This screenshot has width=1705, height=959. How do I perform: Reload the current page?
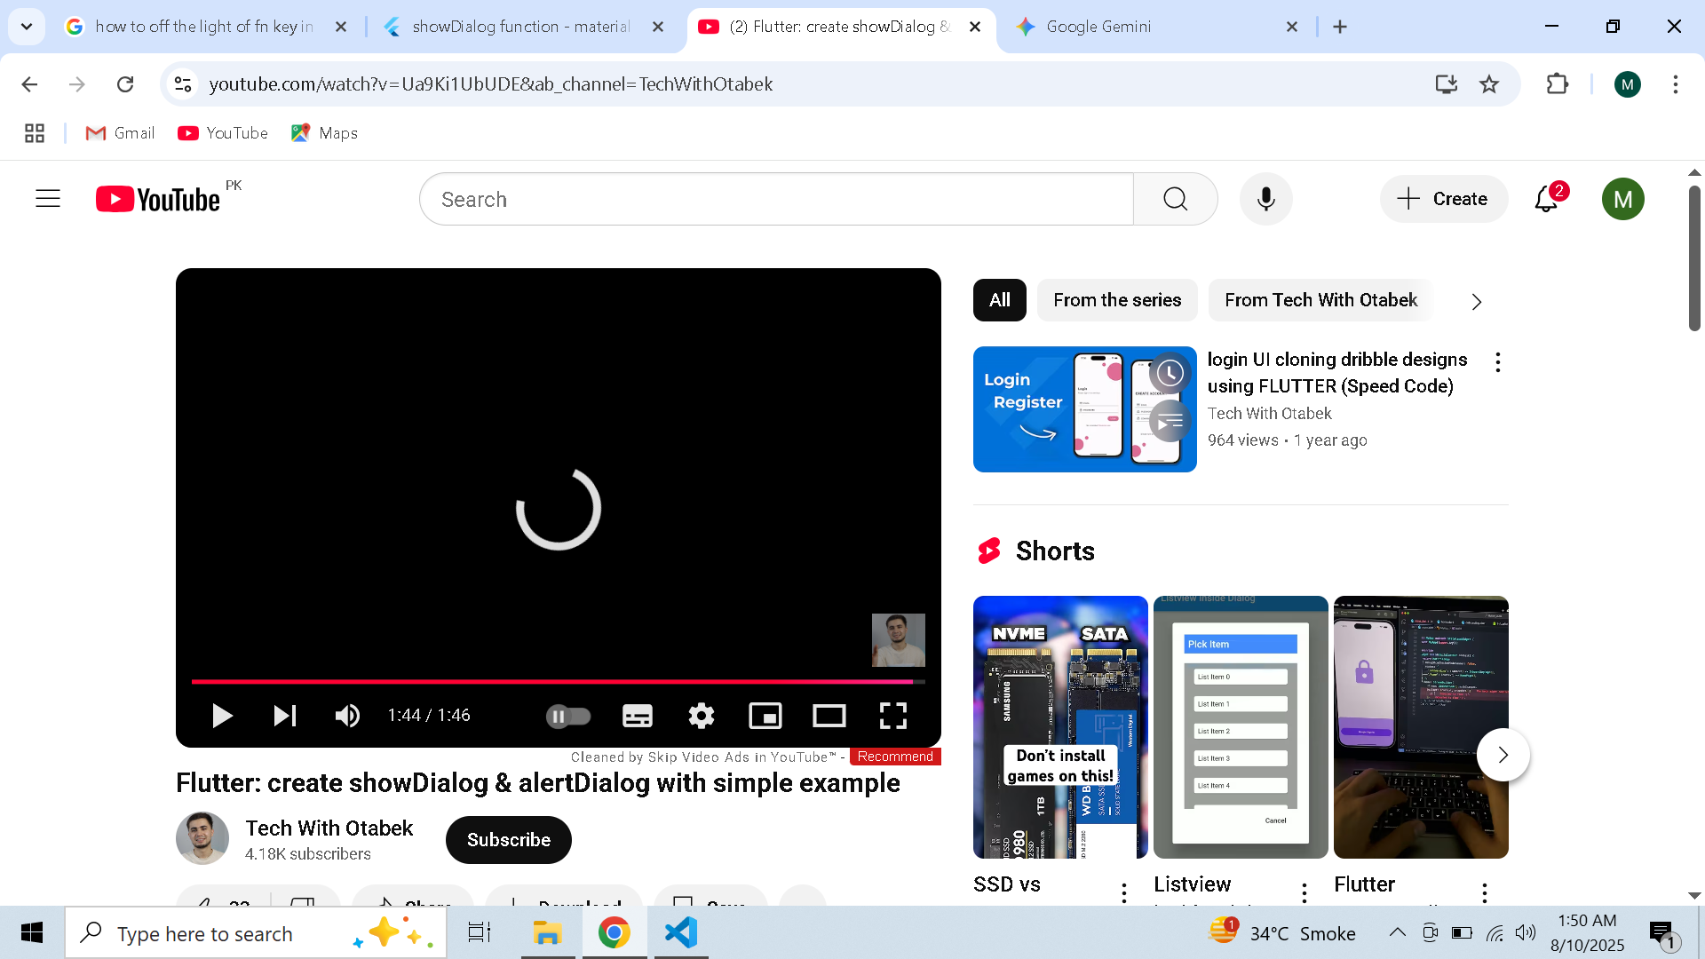(125, 84)
